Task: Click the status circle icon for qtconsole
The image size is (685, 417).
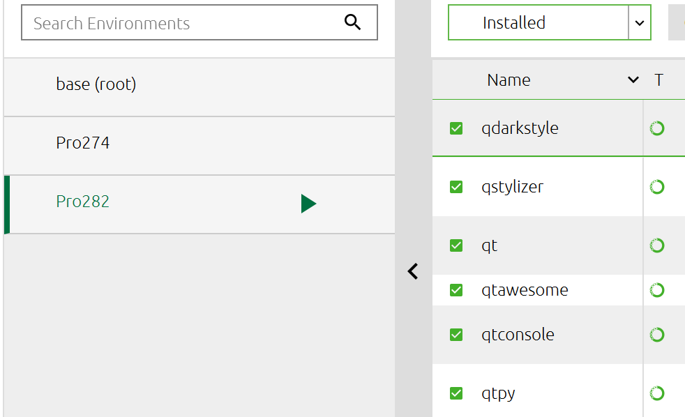Action: (x=656, y=335)
